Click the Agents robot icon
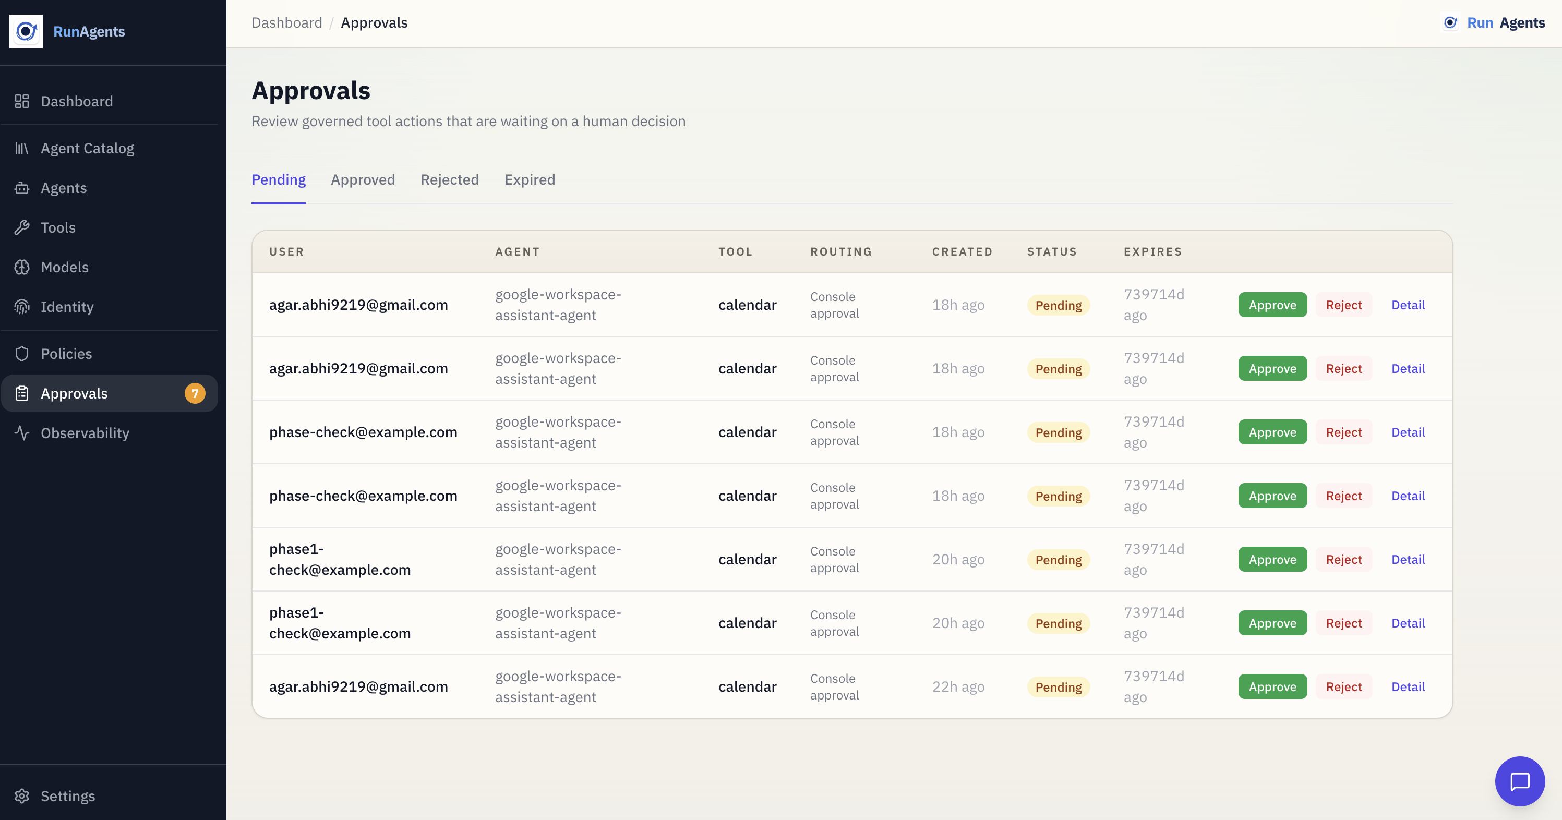Viewport: 1562px width, 820px height. point(22,188)
